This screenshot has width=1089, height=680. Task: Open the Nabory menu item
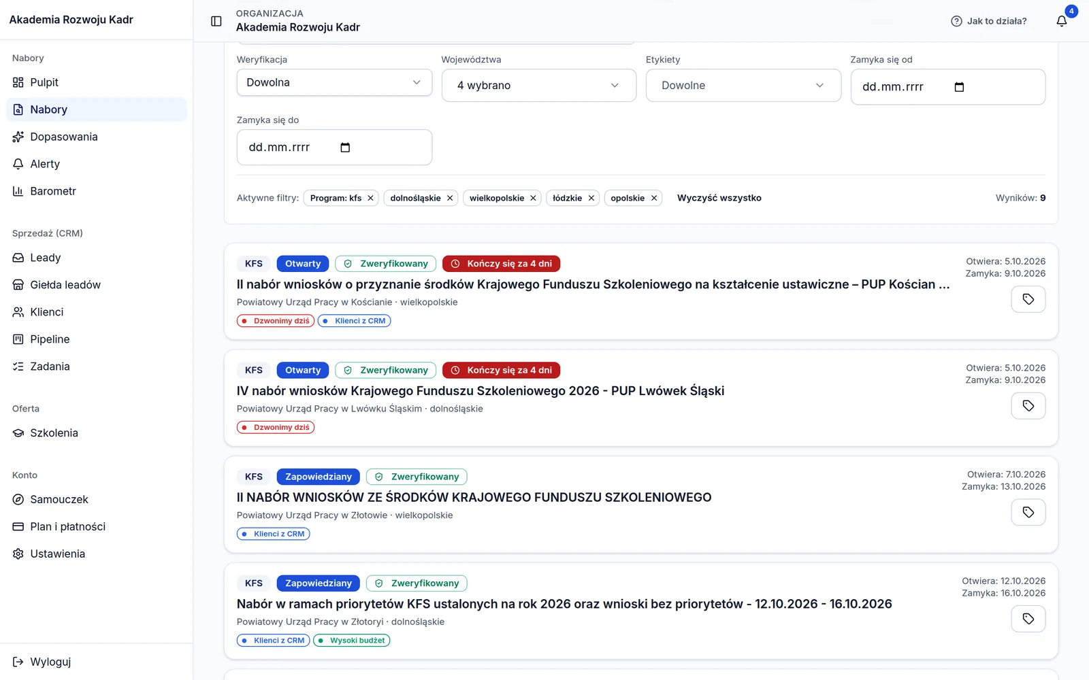(x=97, y=109)
